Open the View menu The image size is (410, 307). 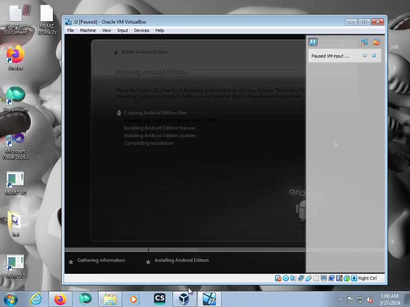[x=107, y=30]
